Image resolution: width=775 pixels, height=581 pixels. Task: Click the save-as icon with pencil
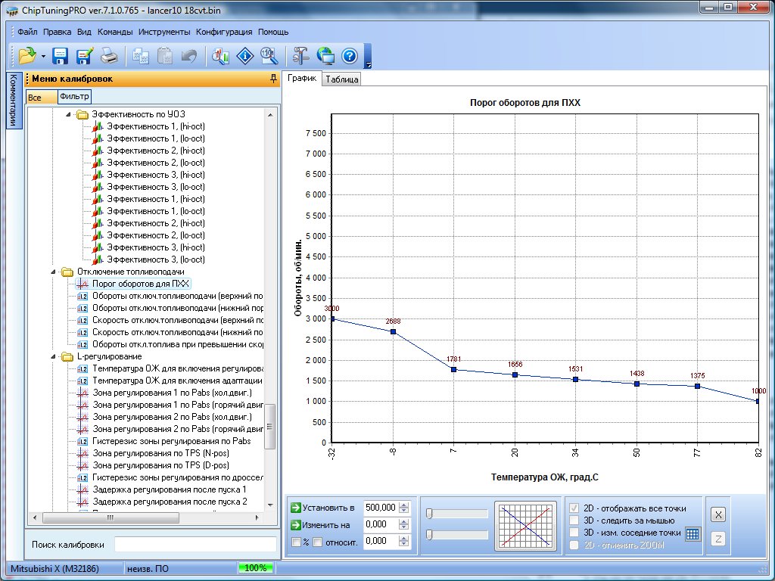(x=84, y=55)
